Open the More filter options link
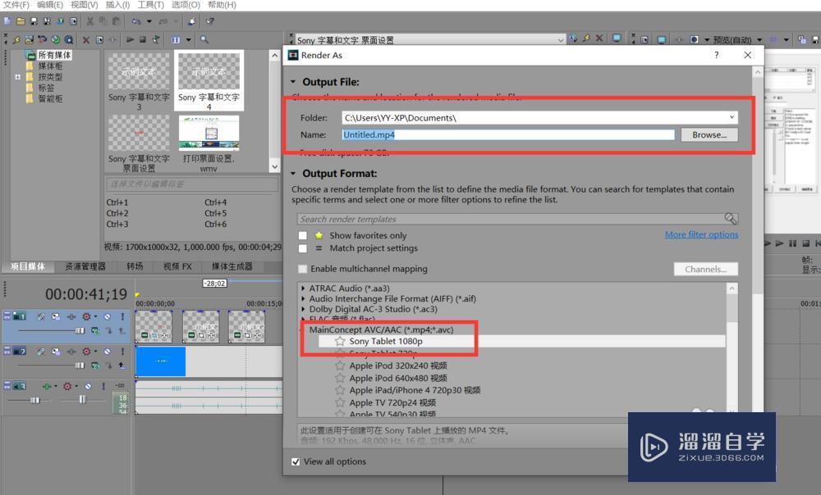 702,234
